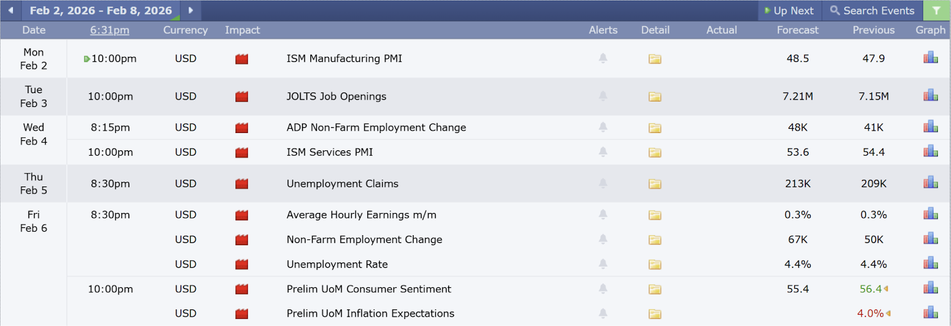Viewport: 951px width, 326px height.
Task: Click the red impact icon for JOLTS
Action: point(241,97)
